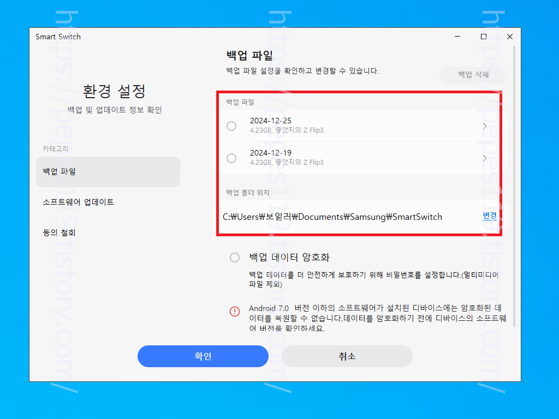Click the 환경 설정 heading
559x419 pixels.
point(114,91)
